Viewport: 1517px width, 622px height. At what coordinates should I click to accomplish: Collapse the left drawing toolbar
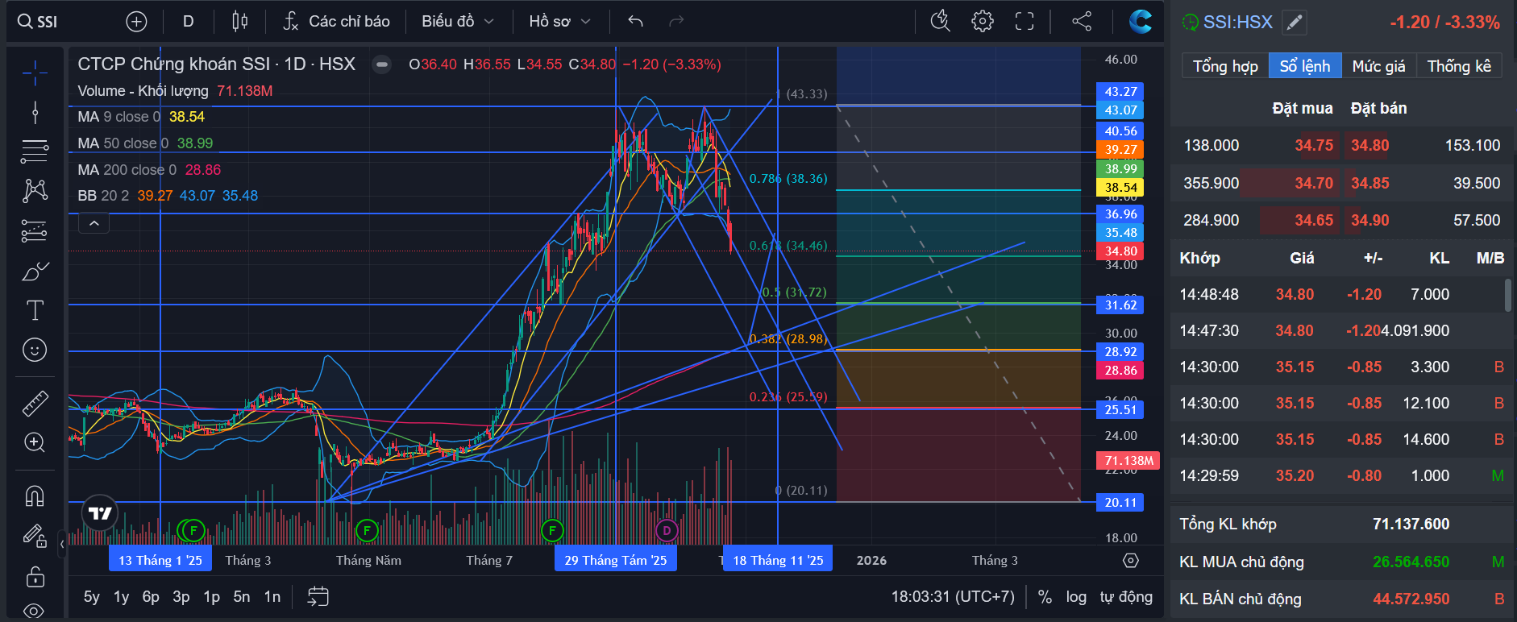62,544
